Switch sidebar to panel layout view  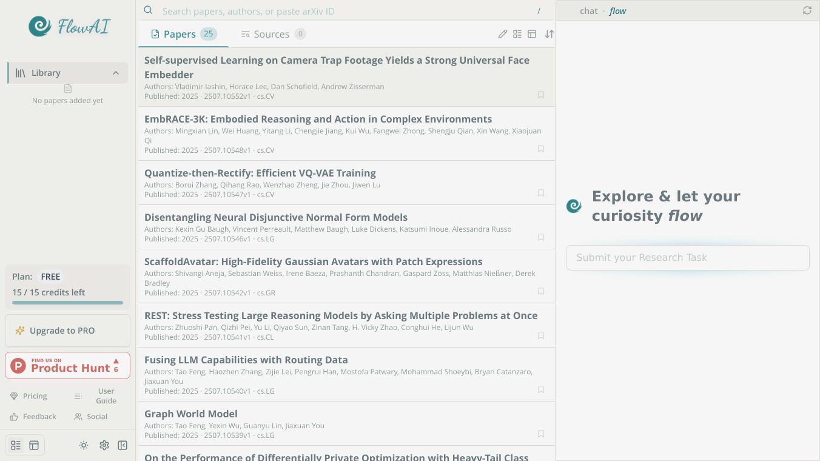click(x=34, y=445)
